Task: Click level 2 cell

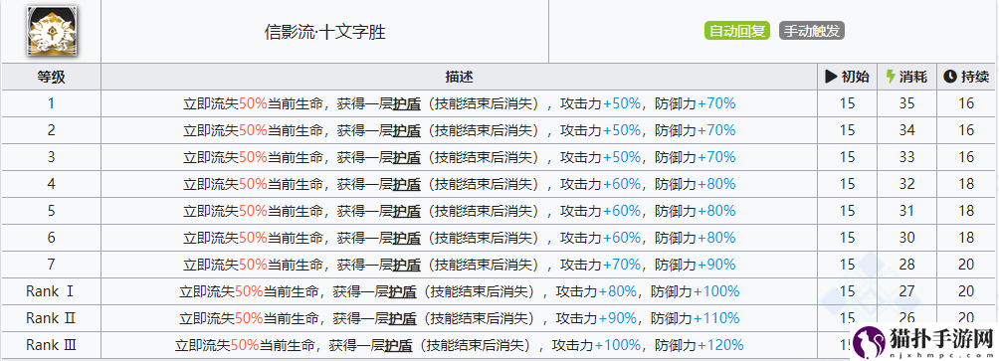Action: click(51, 130)
